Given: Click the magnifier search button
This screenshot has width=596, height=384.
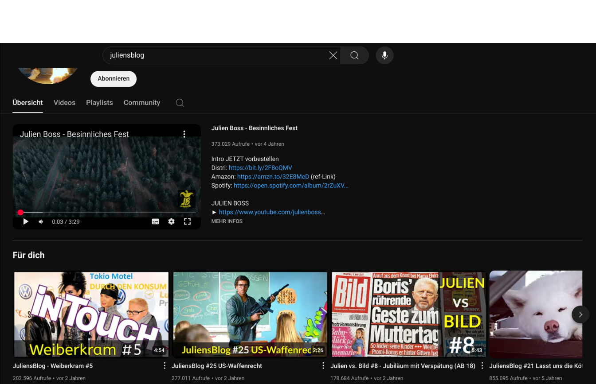Looking at the screenshot, I should pos(354,55).
